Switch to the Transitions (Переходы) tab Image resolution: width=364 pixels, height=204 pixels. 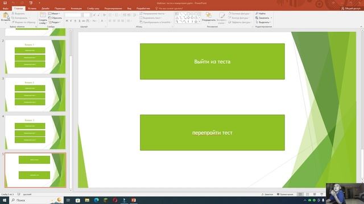[60, 8]
